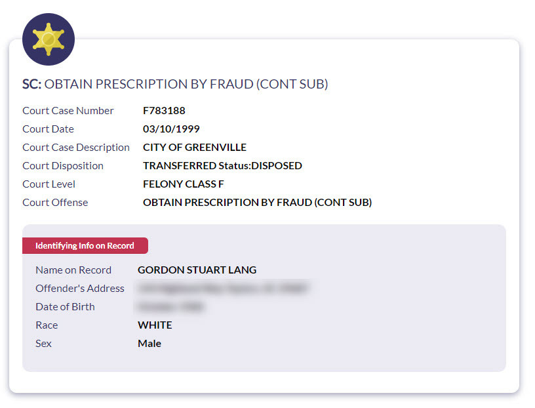Click the Name on Record label
Screen dimensions: 535x408
[73, 270]
